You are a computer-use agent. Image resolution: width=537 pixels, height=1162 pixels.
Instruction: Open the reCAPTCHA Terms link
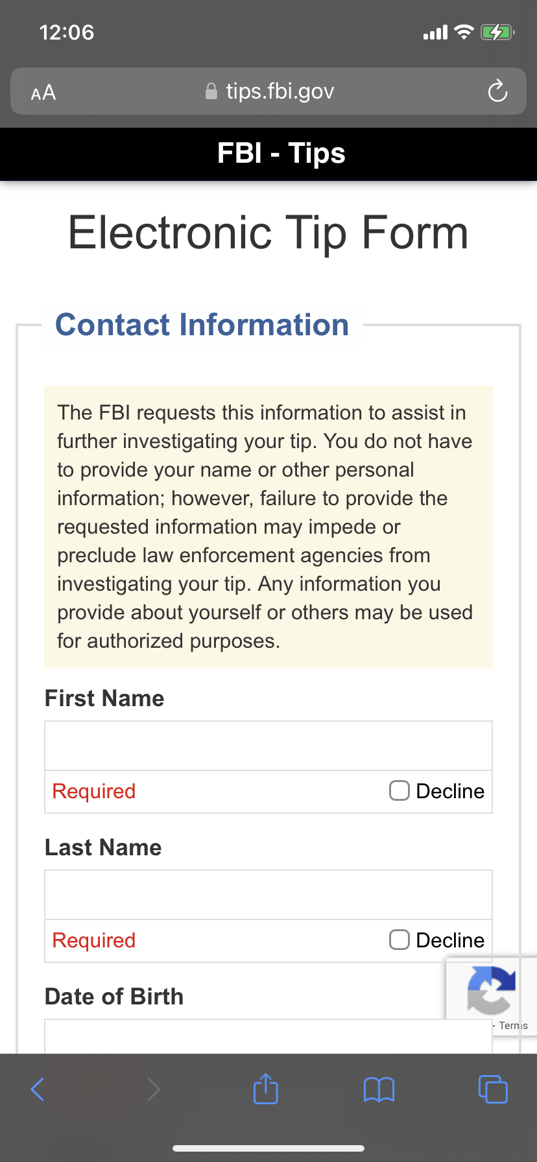point(513,1026)
